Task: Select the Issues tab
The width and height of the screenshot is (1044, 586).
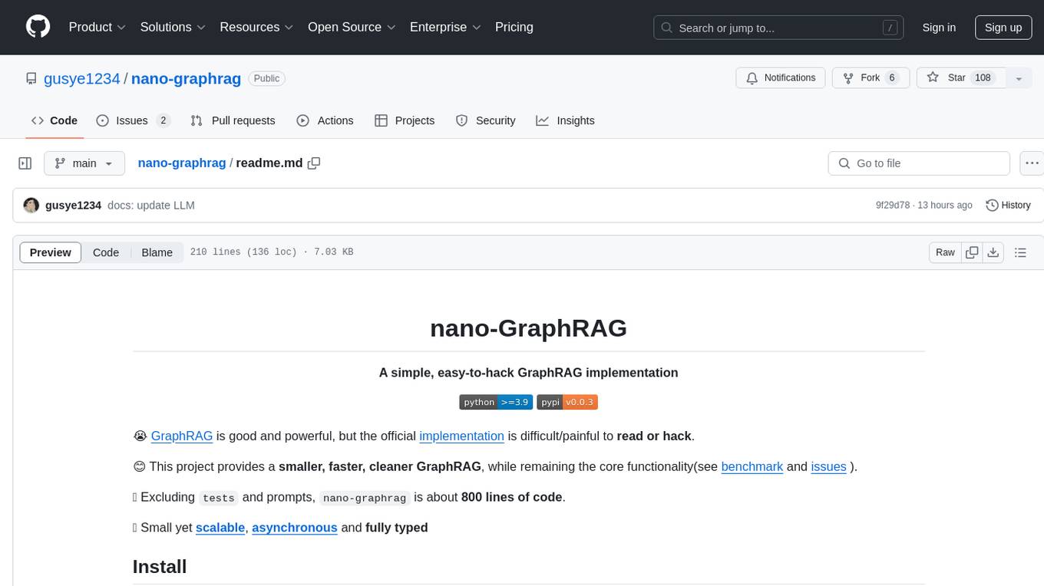Action: pos(133,120)
